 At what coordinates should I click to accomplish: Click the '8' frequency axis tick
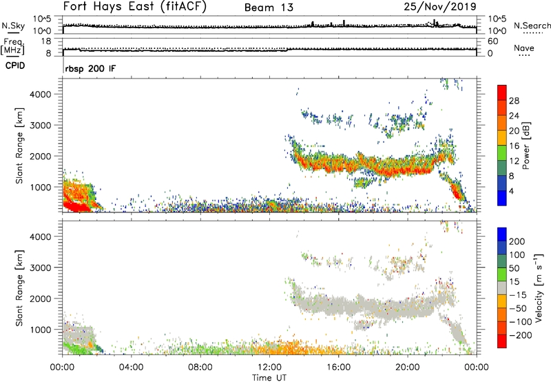(48, 53)
